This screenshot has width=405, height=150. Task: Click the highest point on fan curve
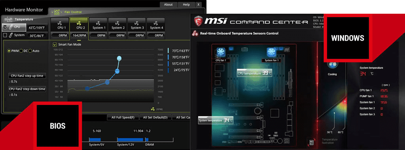(119, 58)
